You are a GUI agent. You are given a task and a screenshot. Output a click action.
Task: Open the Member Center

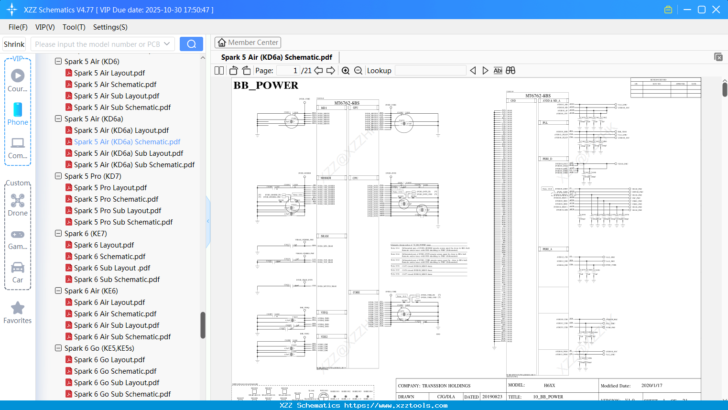click(x=248, y=43)
